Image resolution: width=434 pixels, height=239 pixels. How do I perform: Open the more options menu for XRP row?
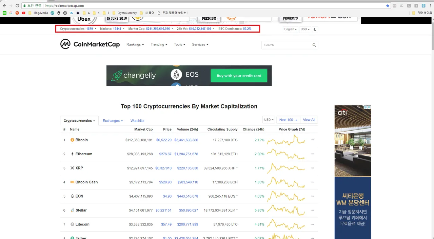pos(312,168)
